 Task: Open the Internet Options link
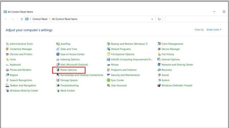point(171,59)
